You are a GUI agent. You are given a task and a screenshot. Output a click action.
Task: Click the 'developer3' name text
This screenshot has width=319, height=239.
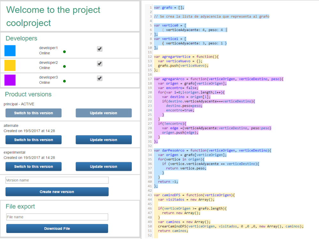click(x=48, y=77)
